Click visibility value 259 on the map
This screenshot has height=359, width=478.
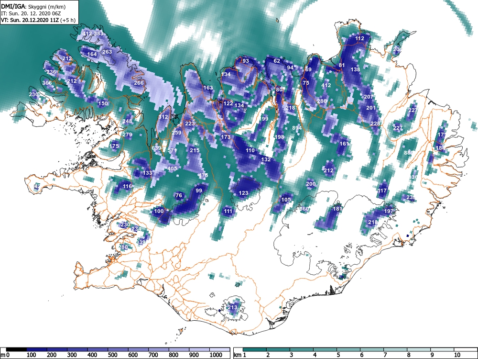[176, 133]
